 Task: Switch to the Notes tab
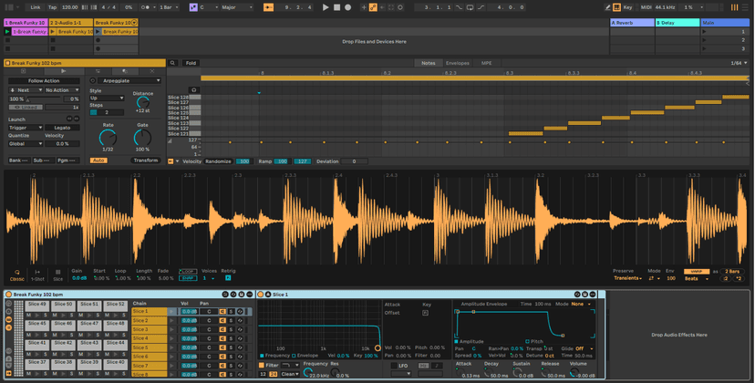(428, 63)
